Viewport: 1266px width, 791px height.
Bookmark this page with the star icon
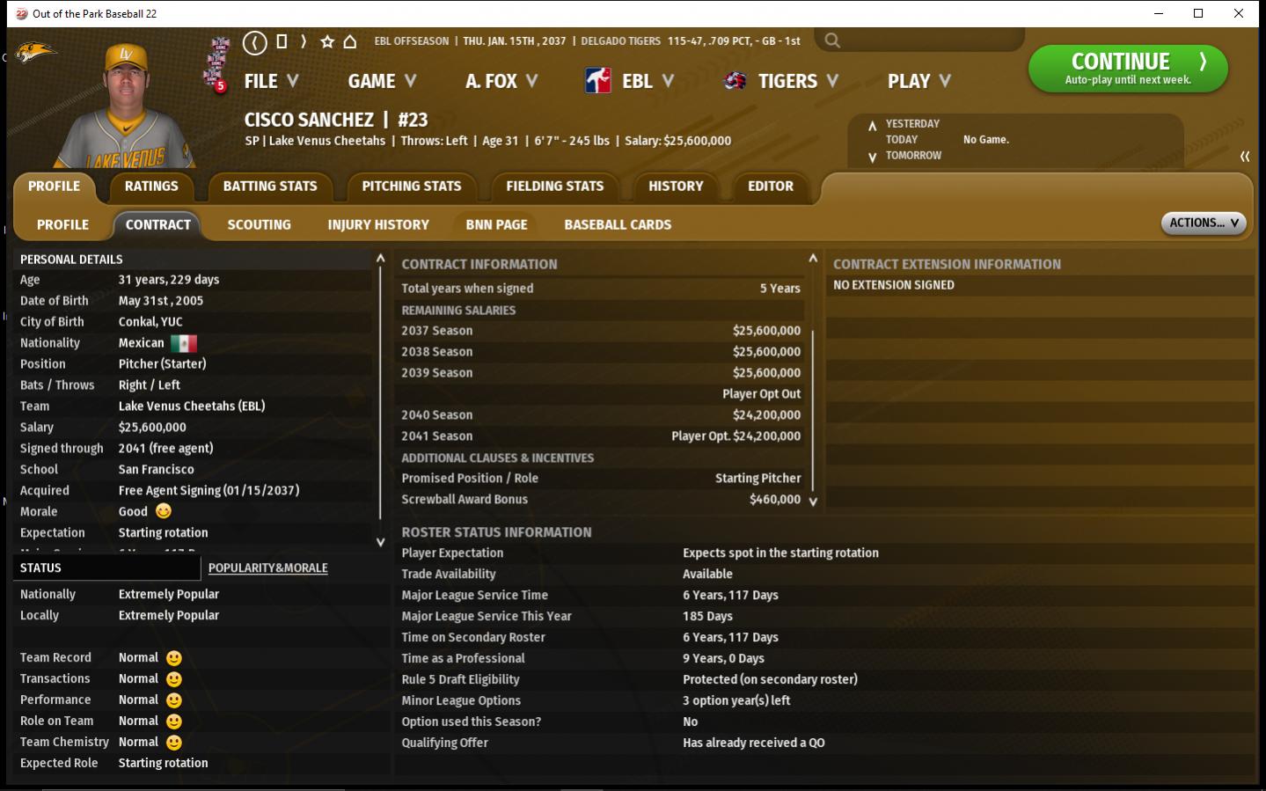point(327,41)
